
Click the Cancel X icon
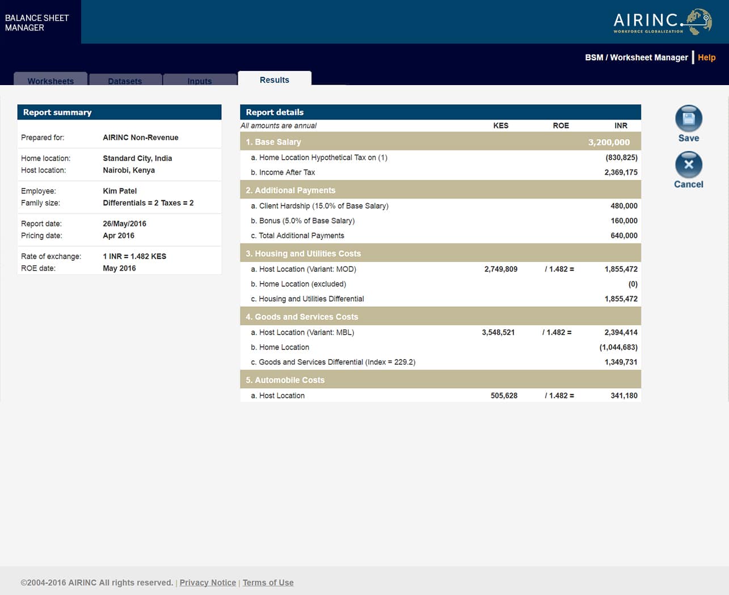click(688, 165)
